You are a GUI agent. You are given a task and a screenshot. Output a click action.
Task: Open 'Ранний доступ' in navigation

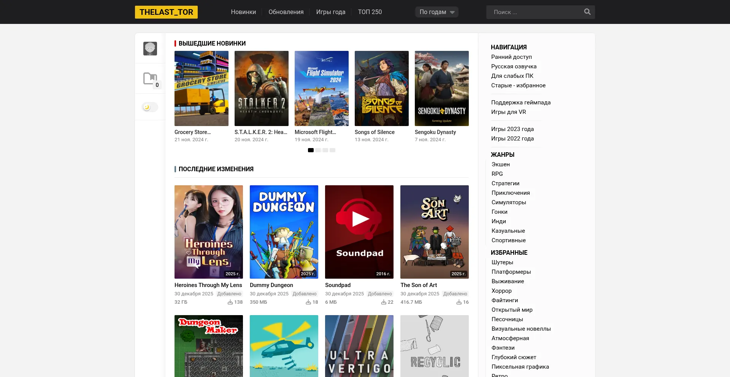(x=511, y=57)
